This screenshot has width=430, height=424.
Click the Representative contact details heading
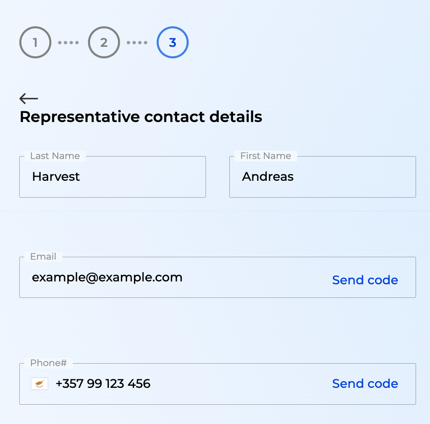coord(141,117)
